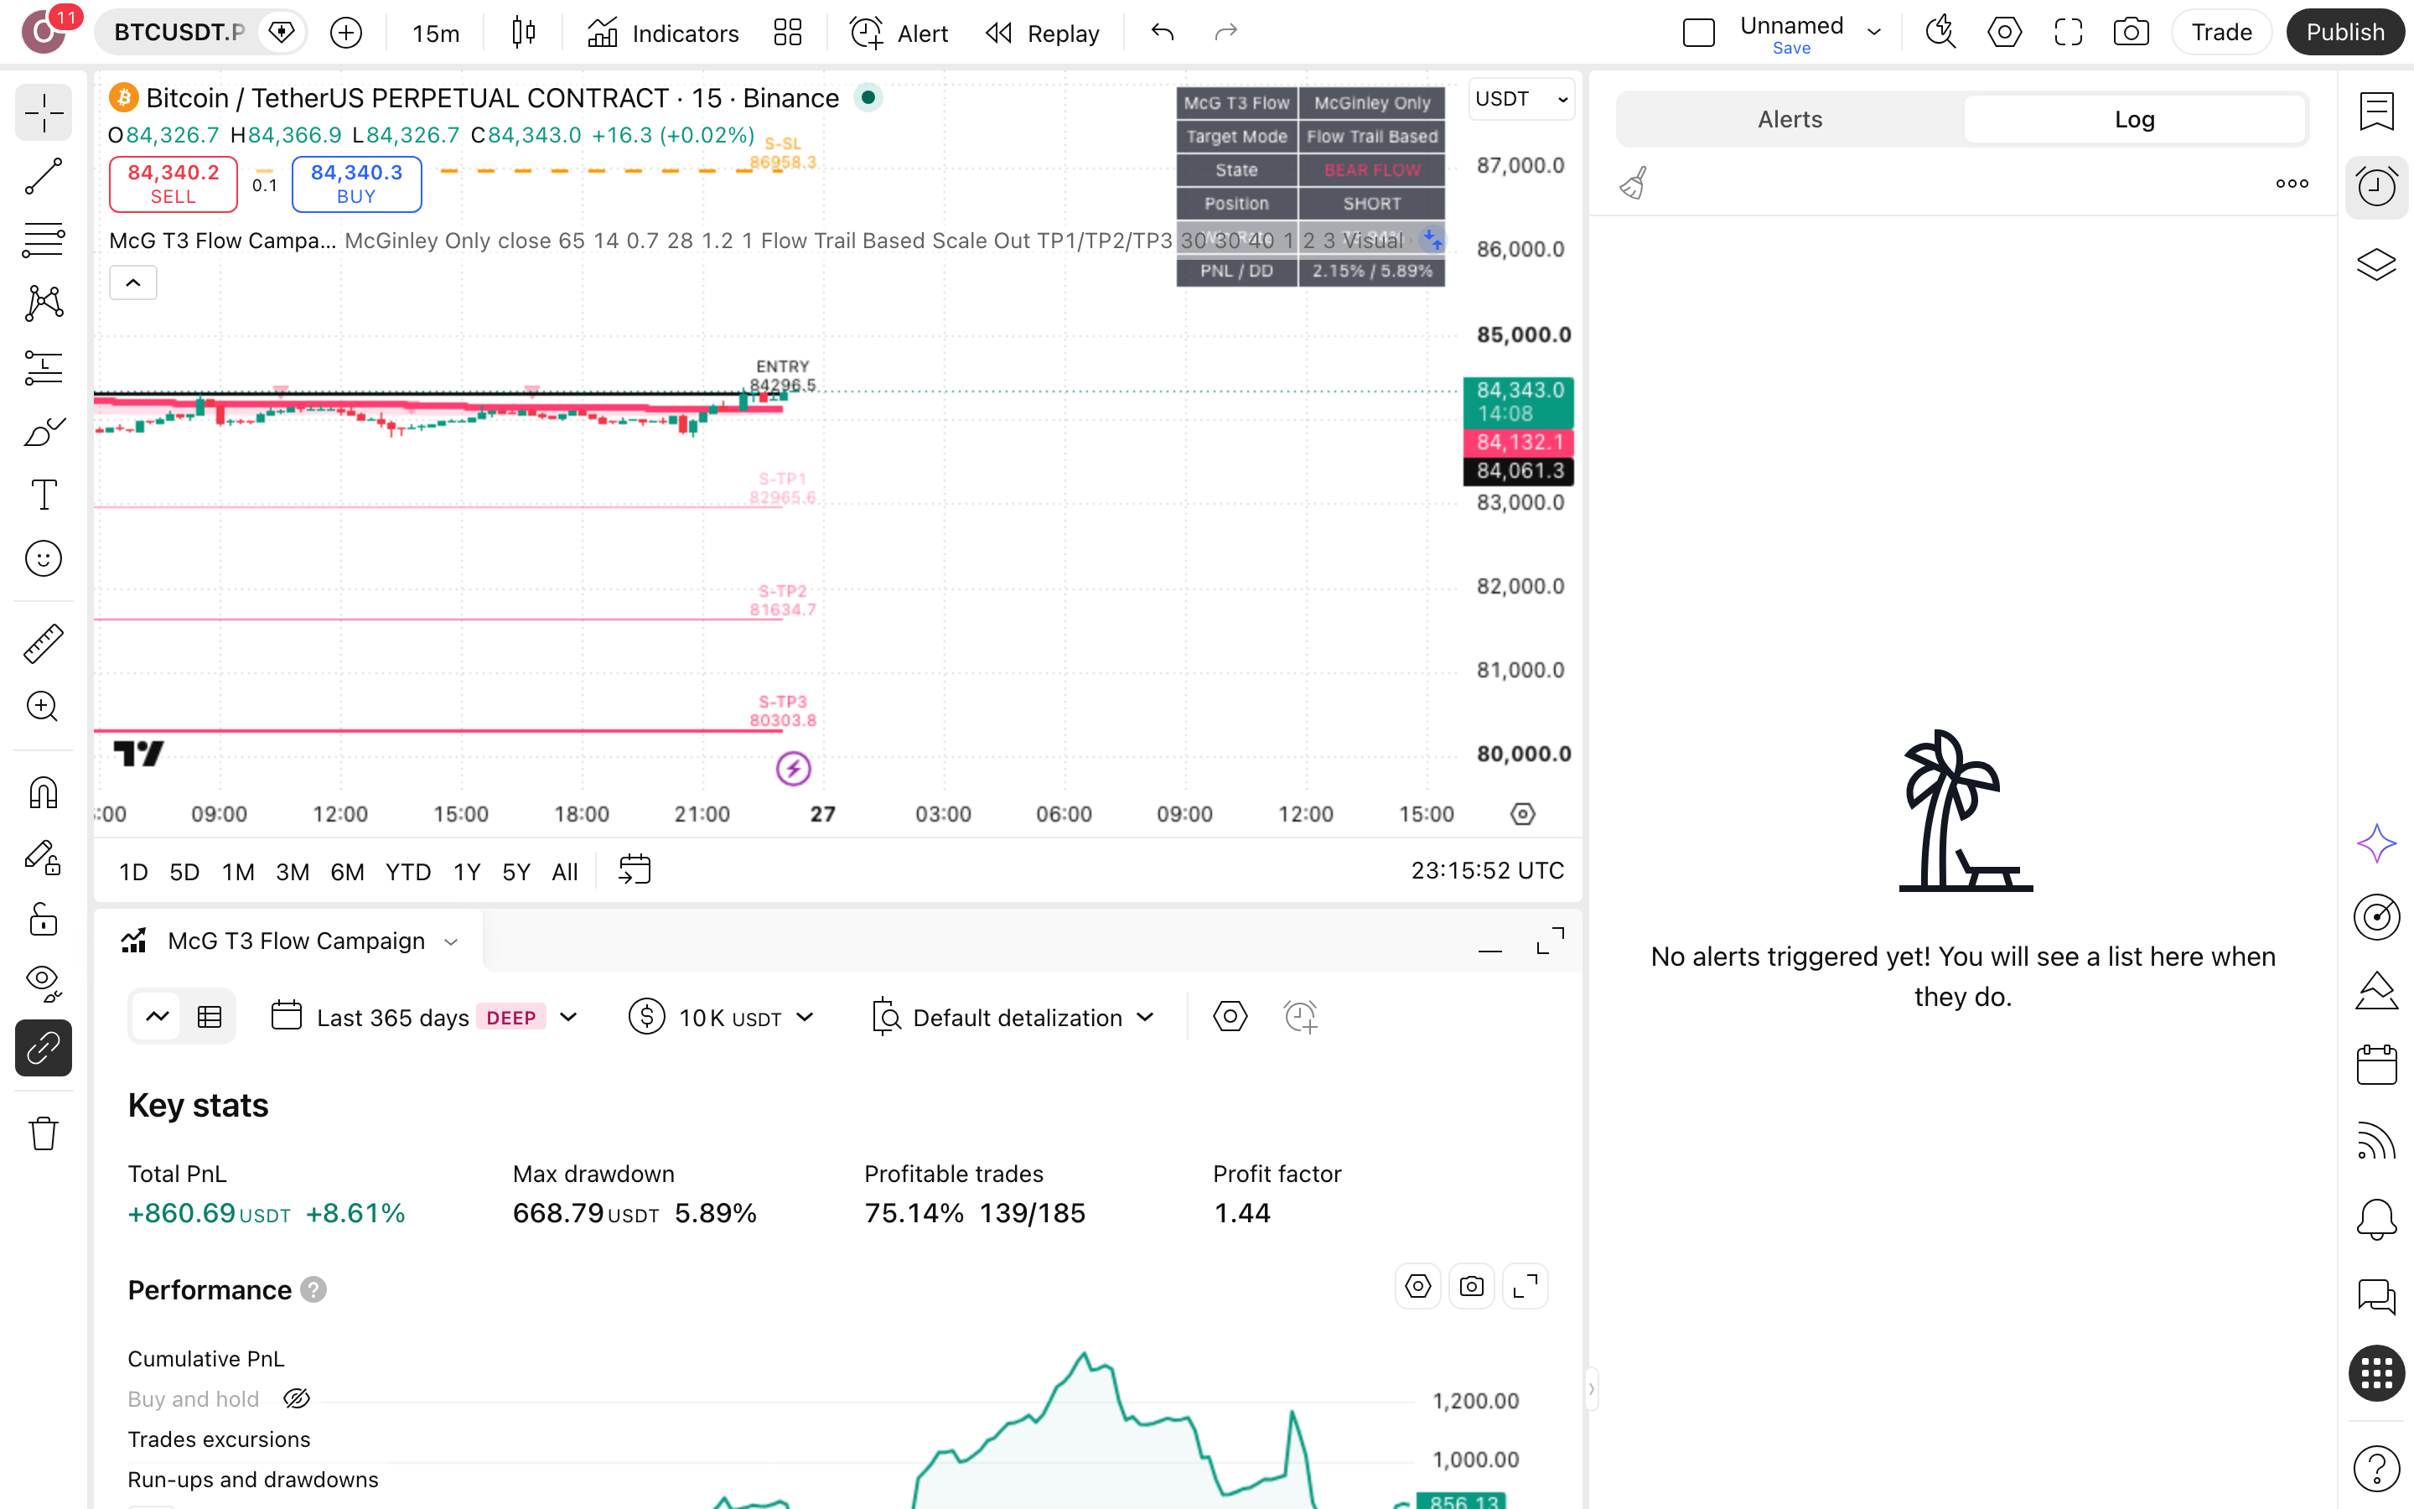The image size is (2414, 1509).
Task: Open the go to date calendar
Action: coord(635,870)
